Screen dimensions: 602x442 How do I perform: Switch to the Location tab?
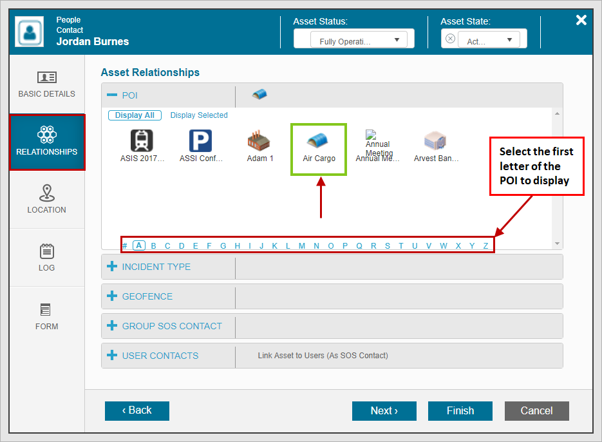click(x=46, y=199)
